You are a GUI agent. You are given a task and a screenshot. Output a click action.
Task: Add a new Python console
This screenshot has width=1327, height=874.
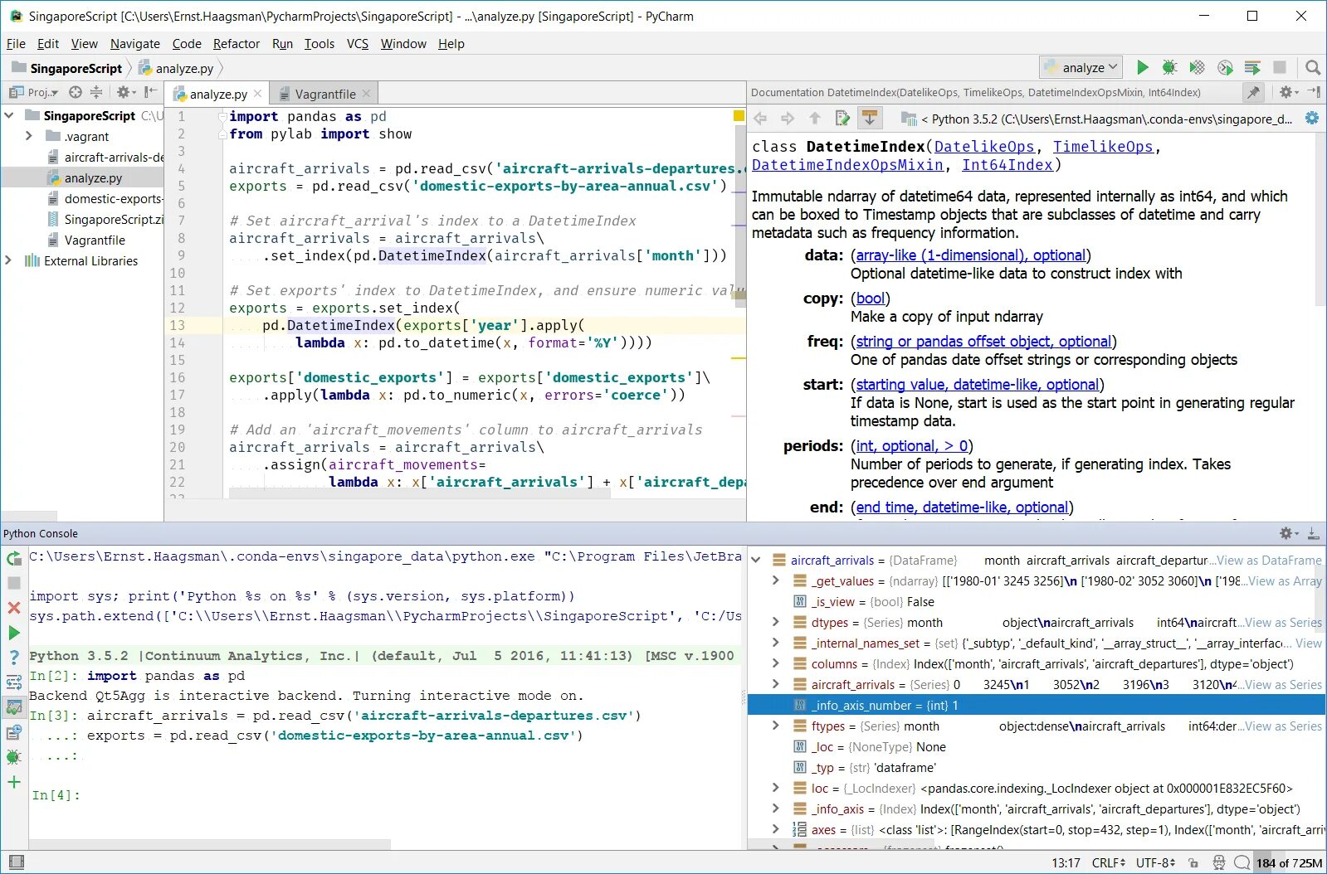[x=14, y=782]
